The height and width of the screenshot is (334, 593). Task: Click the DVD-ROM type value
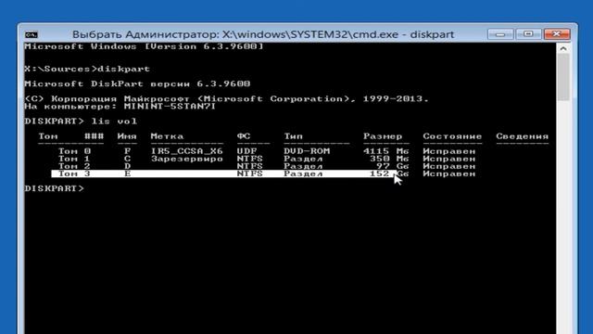coord(307,151)
